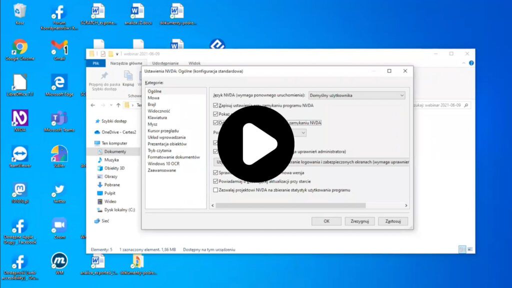512x288 pixels.
Task: Toggle the checkbox beginning with 'Pokaż'
Action: point(215,114)
